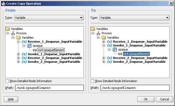Screen dimensions: 175x106
Task: Click the OK button
Action: (x=146, y=99)
